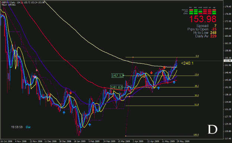
Task: Click the EMA signal bar for H4
Action: pyautogui.click(x=214, y=14)
